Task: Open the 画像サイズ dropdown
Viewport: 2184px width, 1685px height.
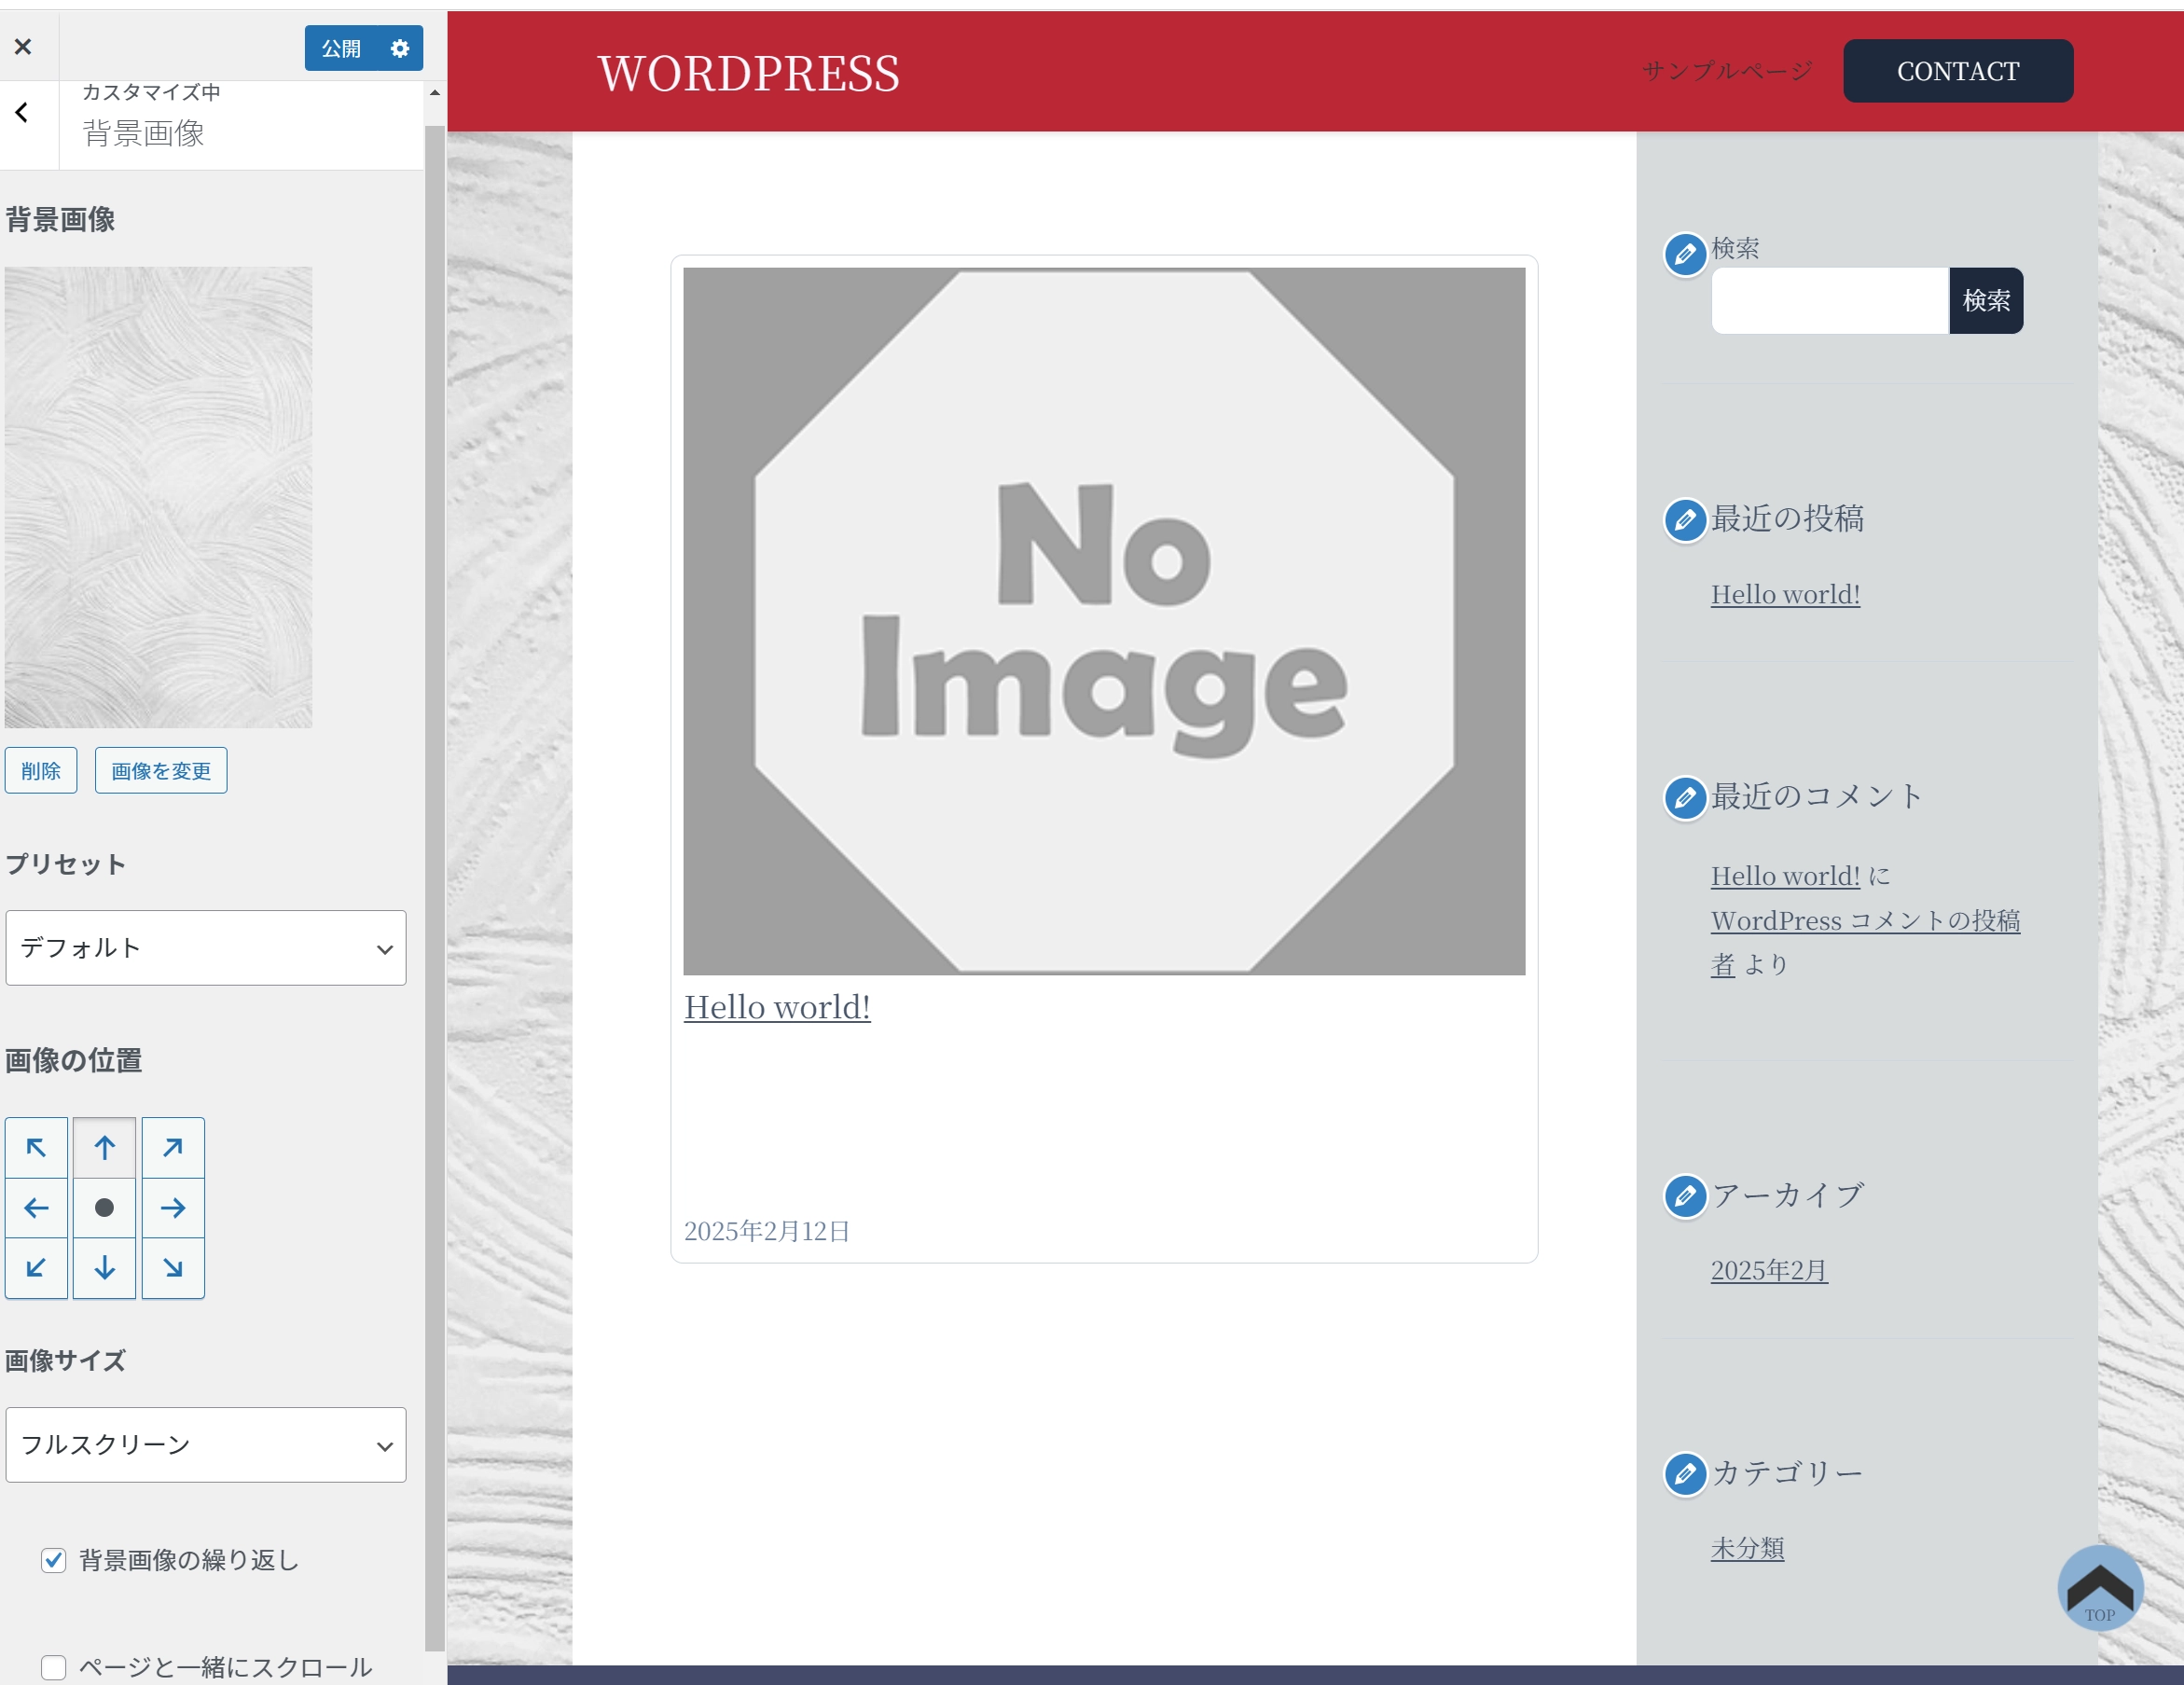Action: pyautogui.click(x=206, y=1445)
